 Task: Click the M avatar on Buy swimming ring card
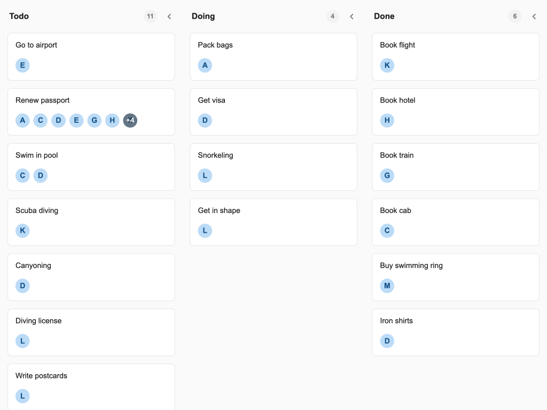click(387, 286)
